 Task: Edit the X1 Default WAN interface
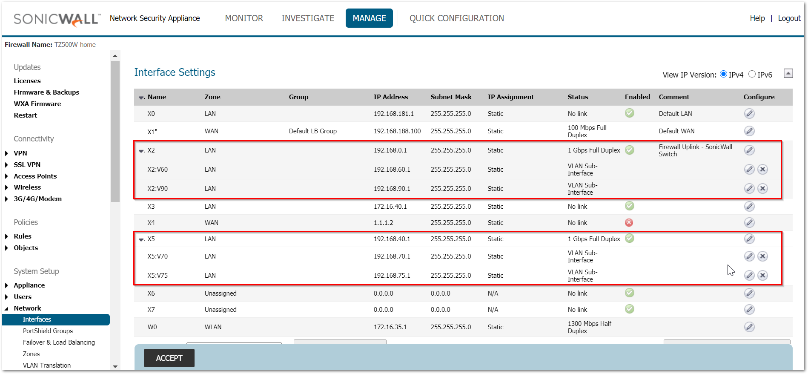tap(749, 131)
